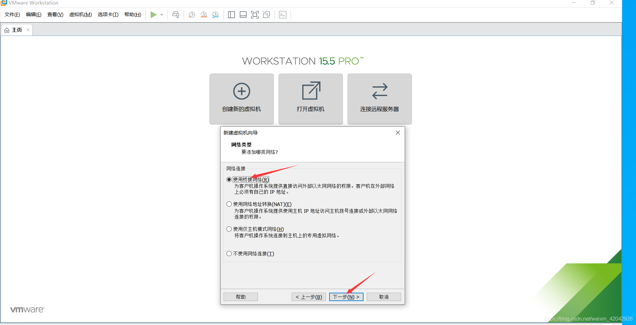Restore the VMware Workstation window size

593,3
